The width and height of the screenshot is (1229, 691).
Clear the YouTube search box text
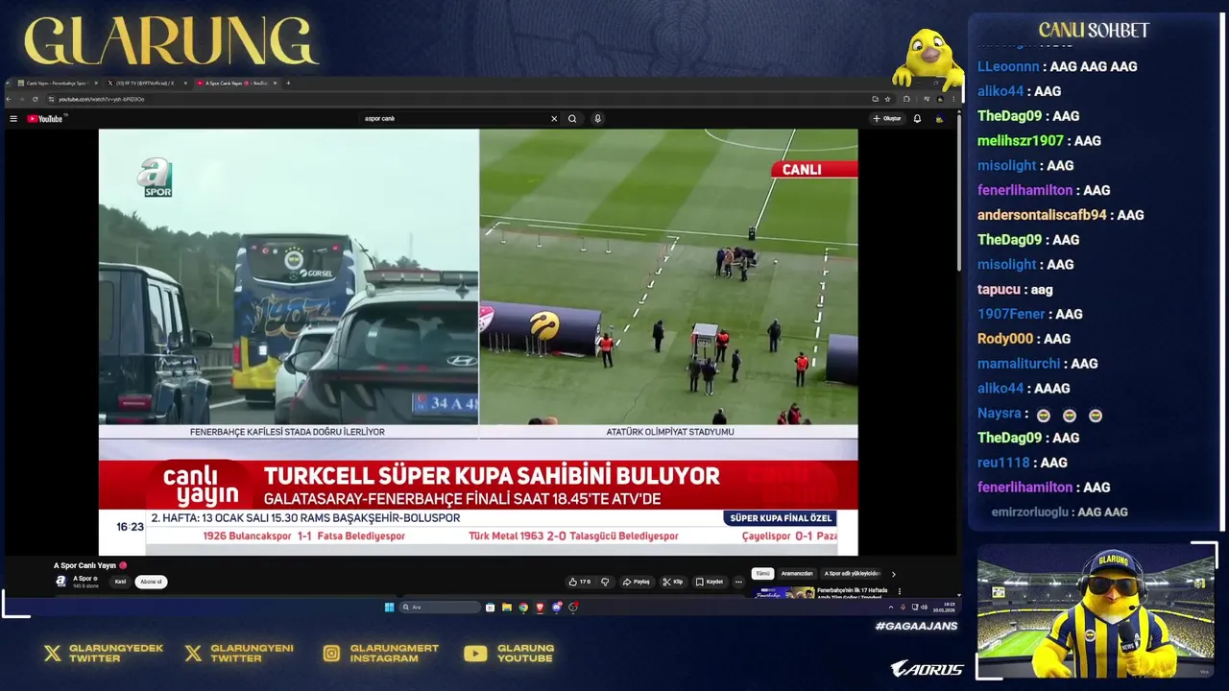(x=553, y=119)
